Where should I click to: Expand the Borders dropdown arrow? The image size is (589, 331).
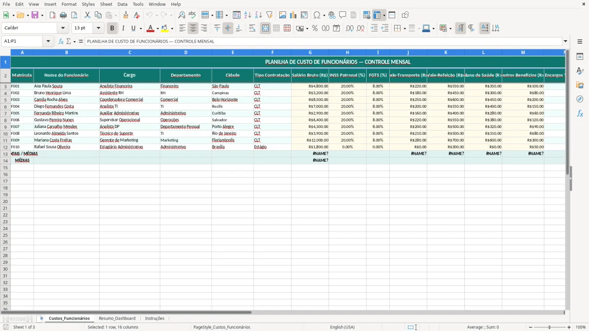pos(404,28)
